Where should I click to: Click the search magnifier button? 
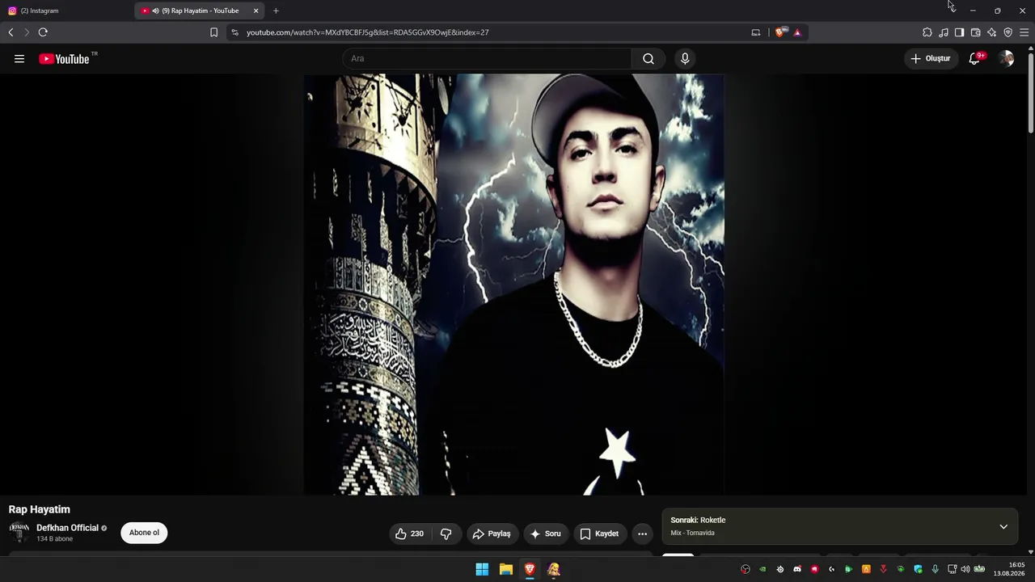click(648, 58)
